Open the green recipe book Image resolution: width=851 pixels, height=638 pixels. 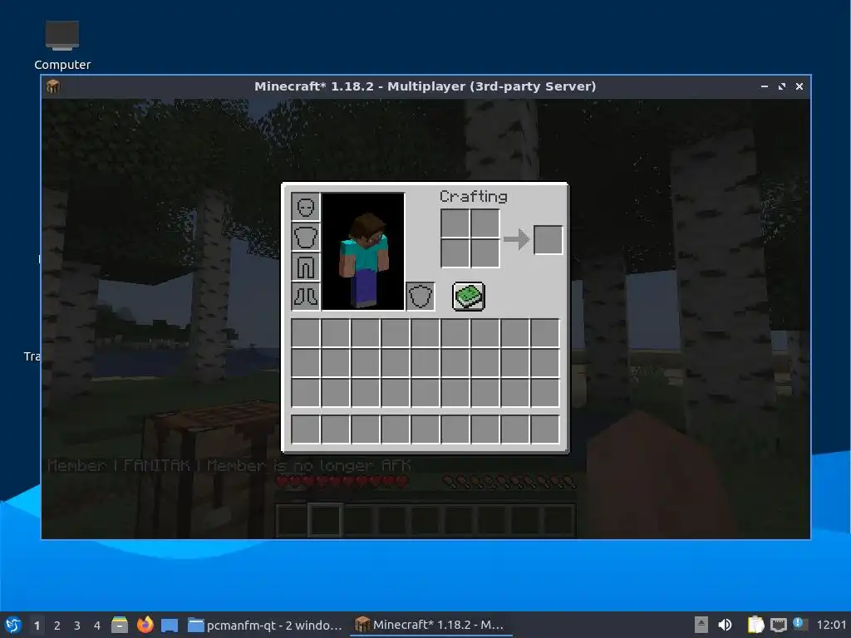pos(469,297)
